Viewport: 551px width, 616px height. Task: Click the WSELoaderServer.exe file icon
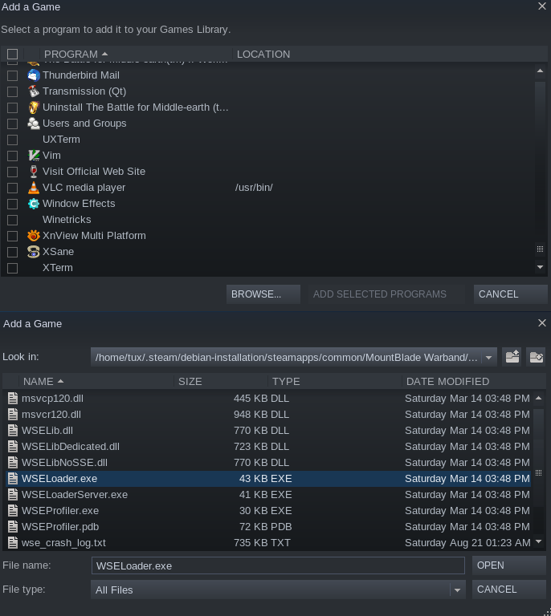[x=13, y=495]
